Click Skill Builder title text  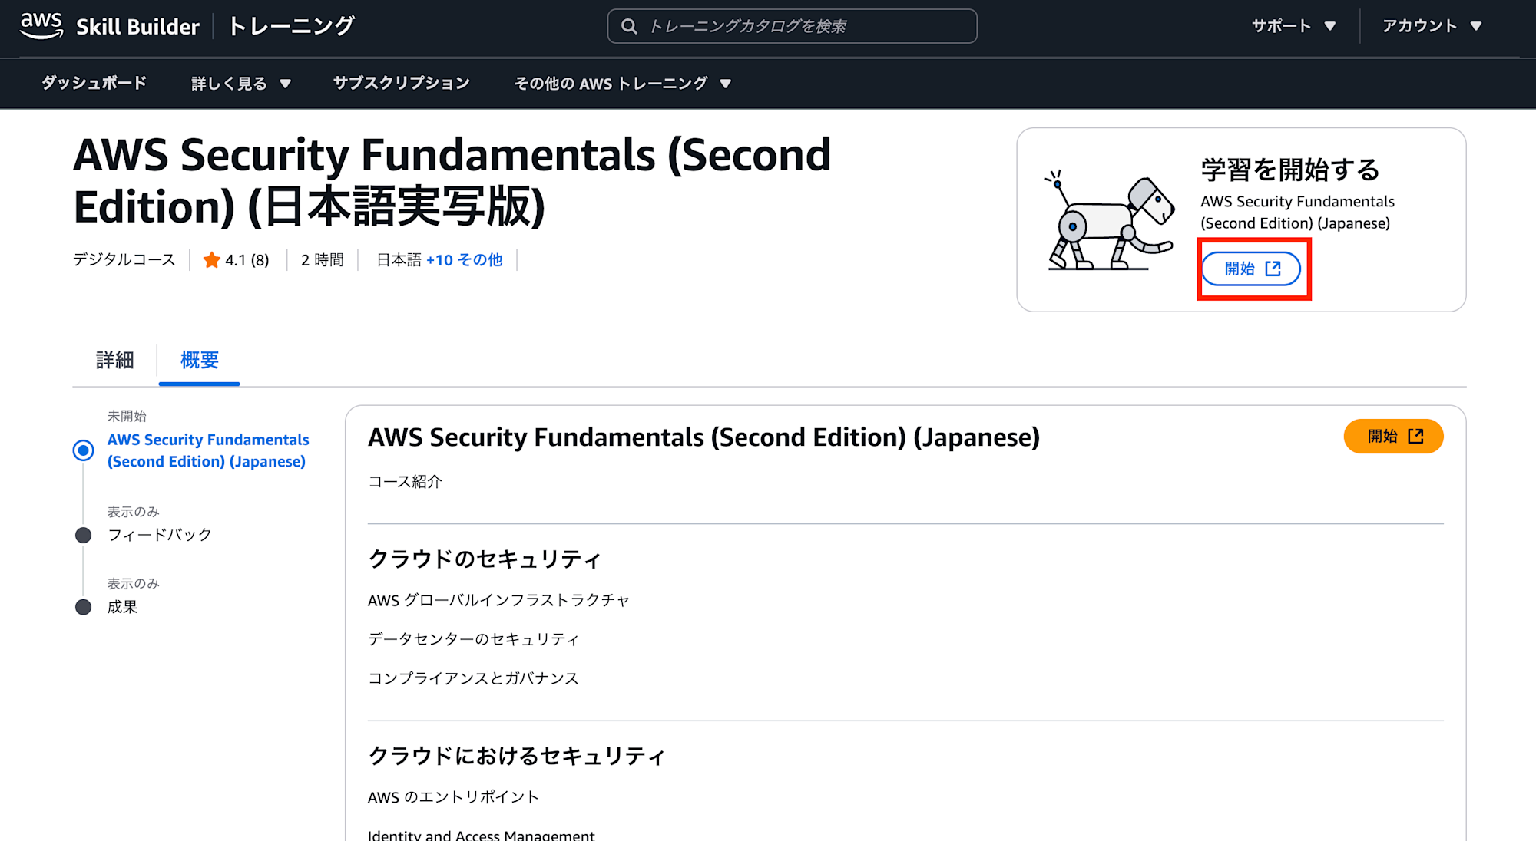[137, 27]
